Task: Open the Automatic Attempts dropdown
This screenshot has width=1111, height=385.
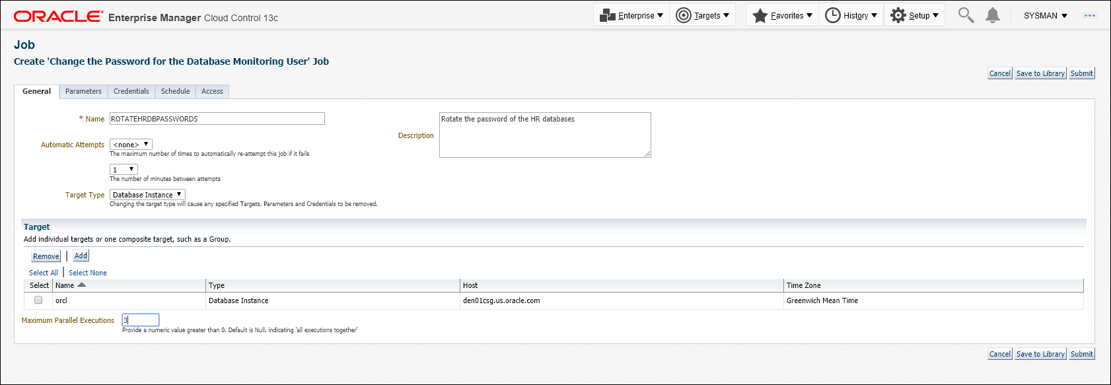Action: point(131,145)
